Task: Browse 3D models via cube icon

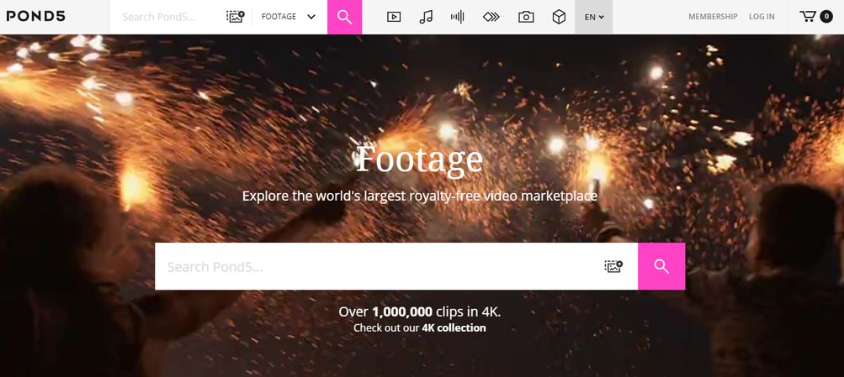Action: [x=559, y=17]
